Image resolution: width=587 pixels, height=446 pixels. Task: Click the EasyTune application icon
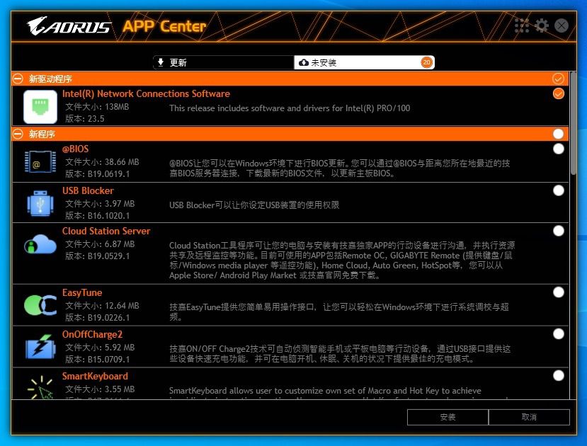(x=40, y=304)
